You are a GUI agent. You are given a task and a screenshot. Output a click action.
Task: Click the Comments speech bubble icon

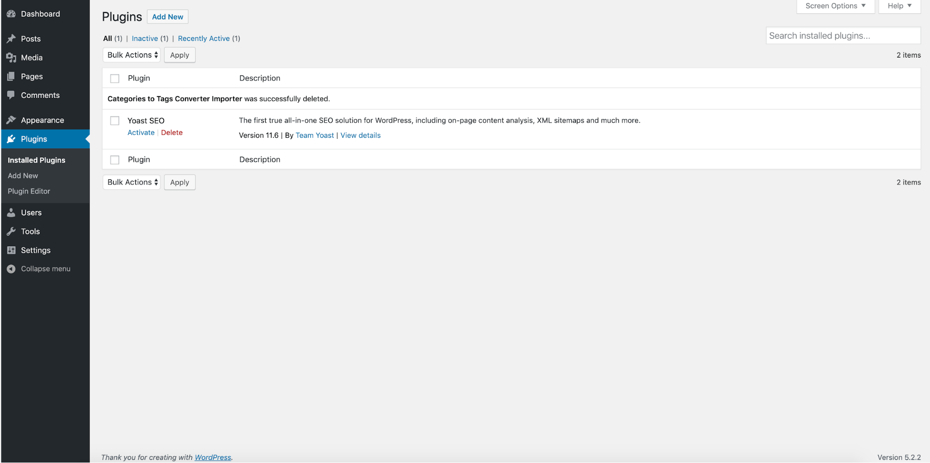point(11,95)
